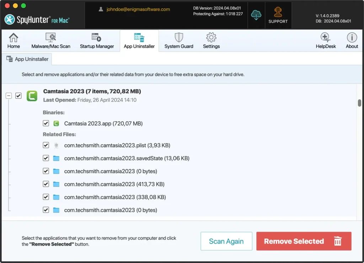Select the camtasia2023 (413,73 KB) row text
This screenshot has width=364, height=263.
[114, 184]
